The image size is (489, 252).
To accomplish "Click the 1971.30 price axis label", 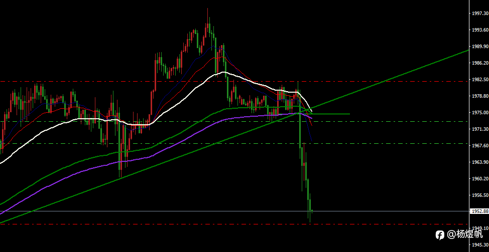I will point(480,129).
